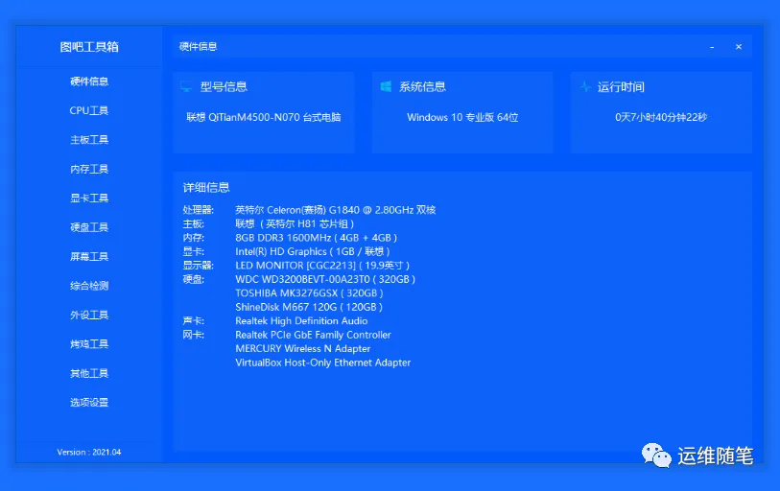Image resolution: width=780 pixels, height=491 pixels.
Task: Click the 英特尔 H81 芯片组 motherboard line
Action: [x=295, y=223]
